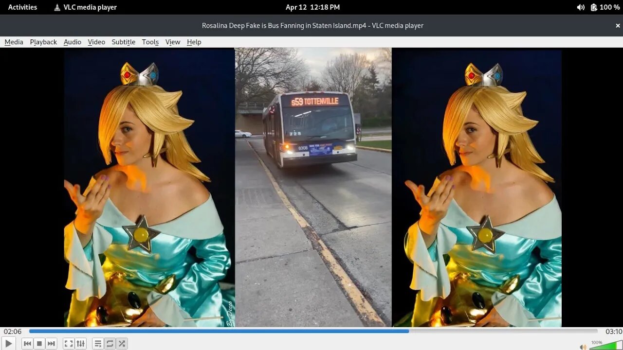Open the Playback menu
623x350 pixels.
[43, 42]
